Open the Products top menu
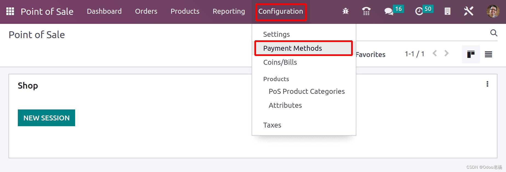The image size is (506, 172). [x=185, y=11]
